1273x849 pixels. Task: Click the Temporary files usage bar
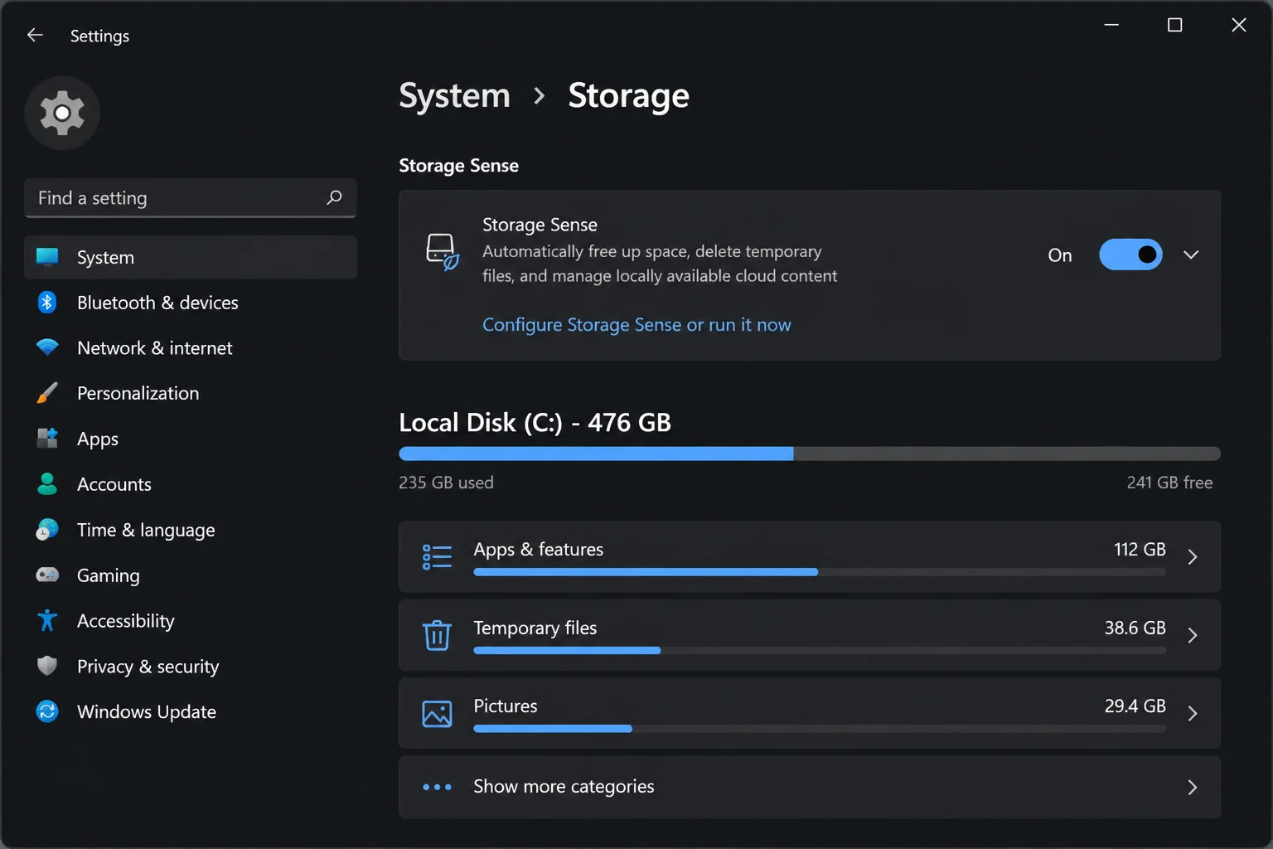820,651
